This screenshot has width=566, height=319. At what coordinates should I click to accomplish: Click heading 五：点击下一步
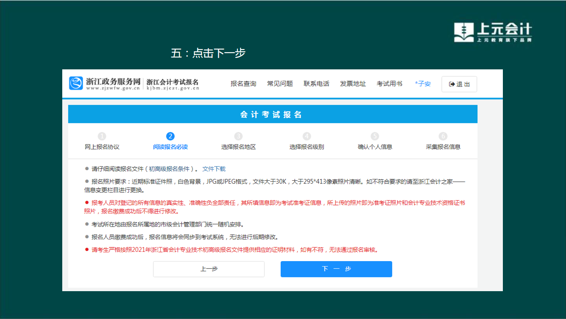point(208,53)
